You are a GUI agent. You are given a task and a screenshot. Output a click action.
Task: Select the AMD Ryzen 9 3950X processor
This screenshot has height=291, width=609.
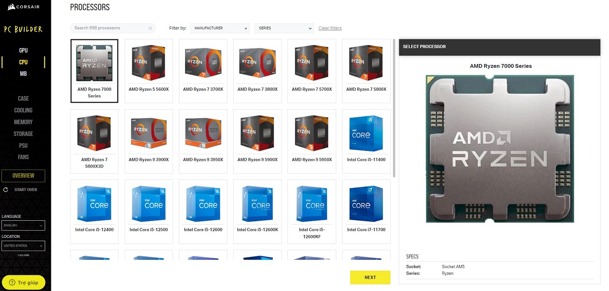click(x=203, y=141)
